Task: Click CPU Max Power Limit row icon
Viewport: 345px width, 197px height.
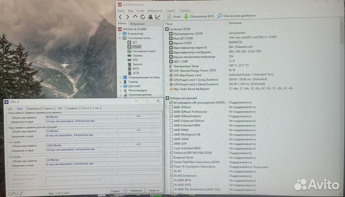Action: point(171,75)
